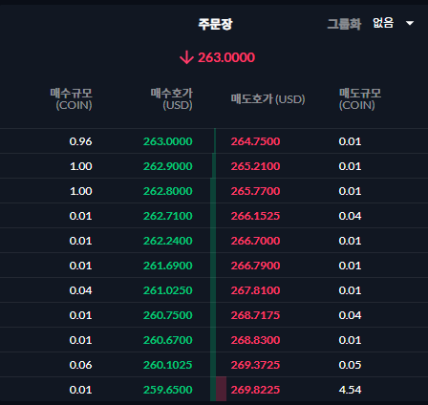Open the 그룹화 dropdown arrow
Viewport: 428px width, 405px height.
[x=410, y=23]
